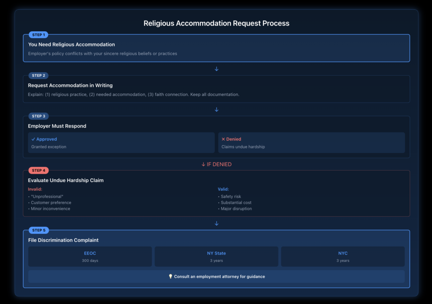
Task: Click the IF DENIED arrow indicator
Action: [216, 164]
